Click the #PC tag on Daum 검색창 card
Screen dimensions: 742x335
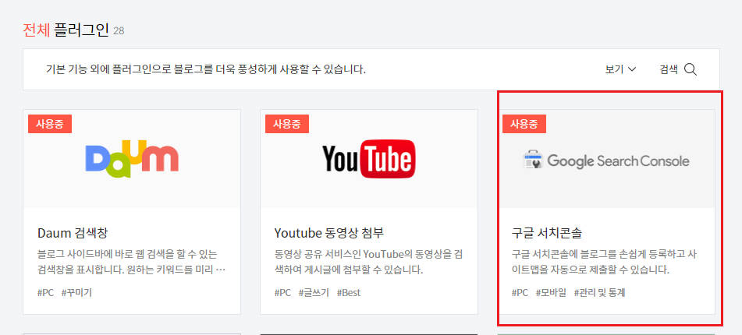tap(45, 292)
